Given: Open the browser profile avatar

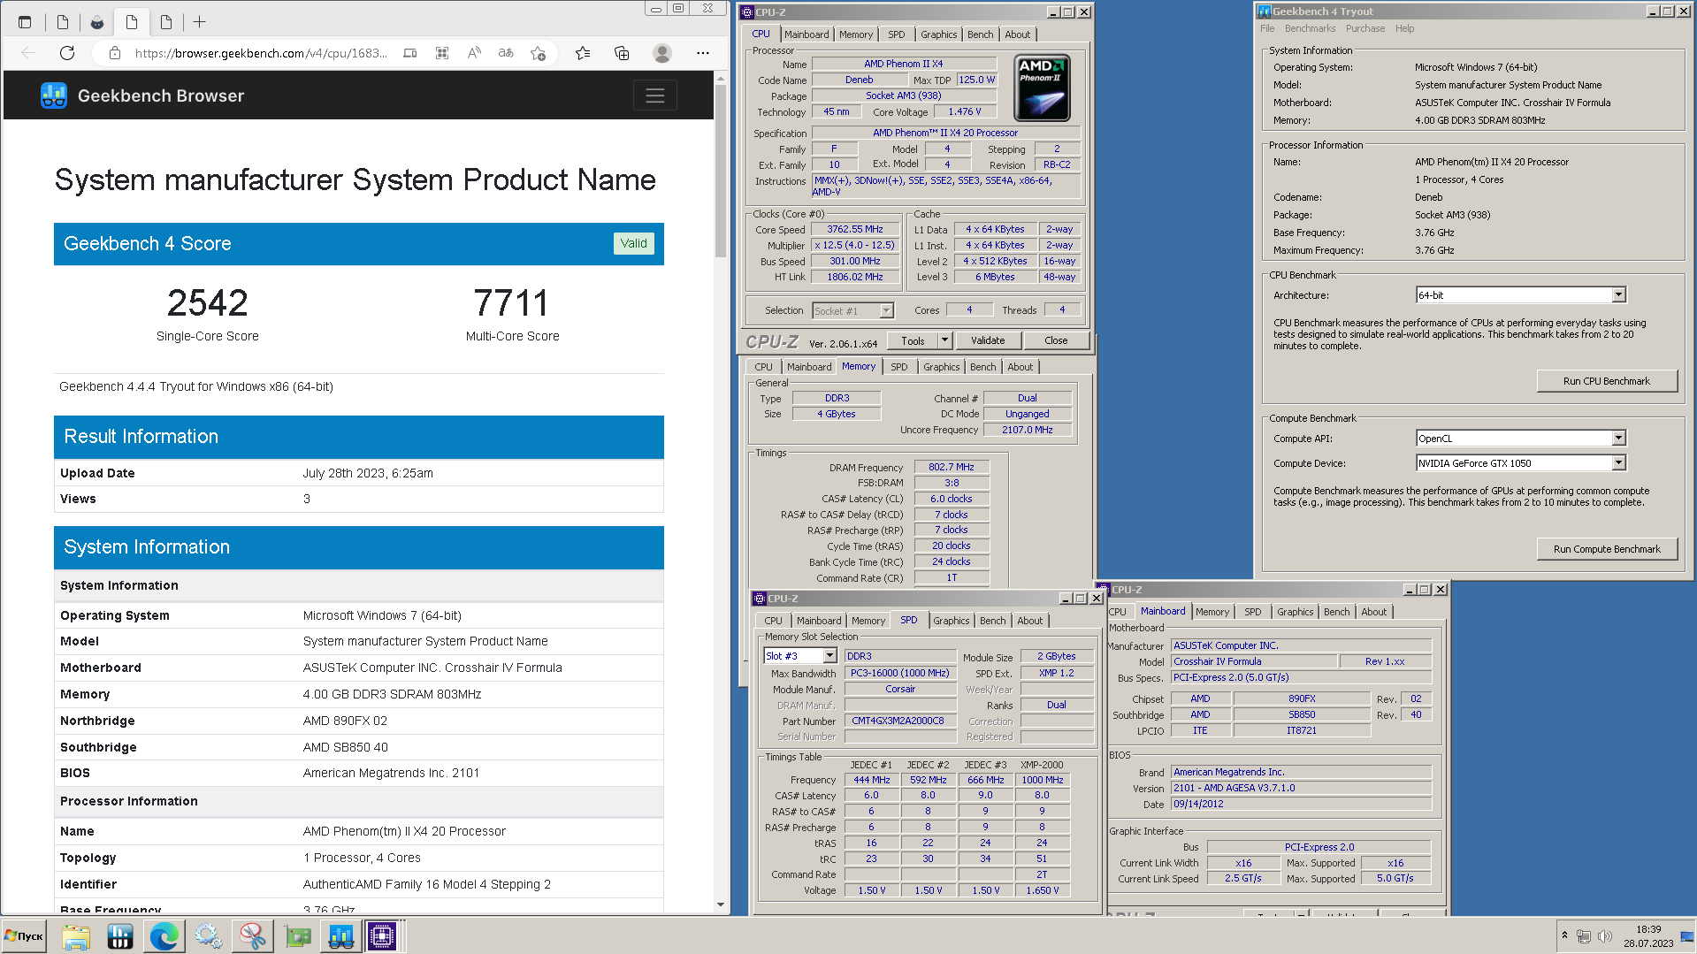Looking at the screenshot, I should 661,53.
